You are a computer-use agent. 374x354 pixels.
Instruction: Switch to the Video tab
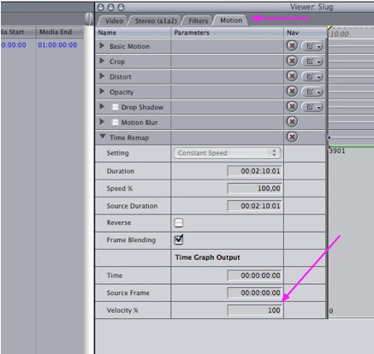tap(114, 21)
